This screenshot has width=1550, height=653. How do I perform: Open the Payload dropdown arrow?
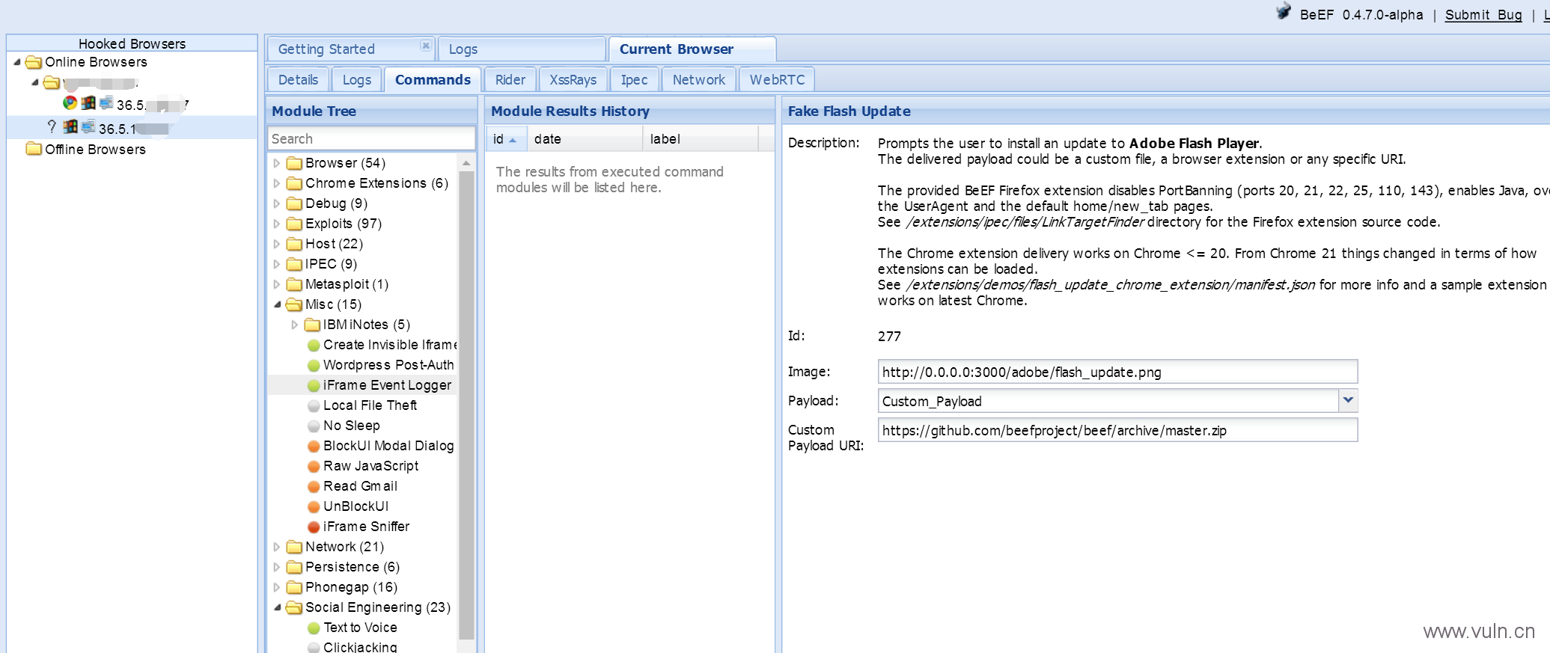(x=1348, y=400)
